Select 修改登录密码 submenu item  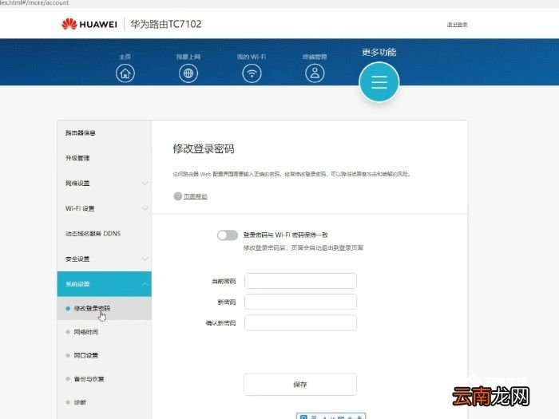coord(104,309)
